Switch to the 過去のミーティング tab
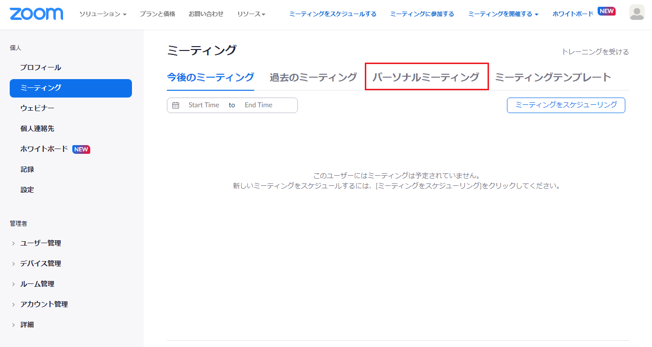 [x=313, y=76]
